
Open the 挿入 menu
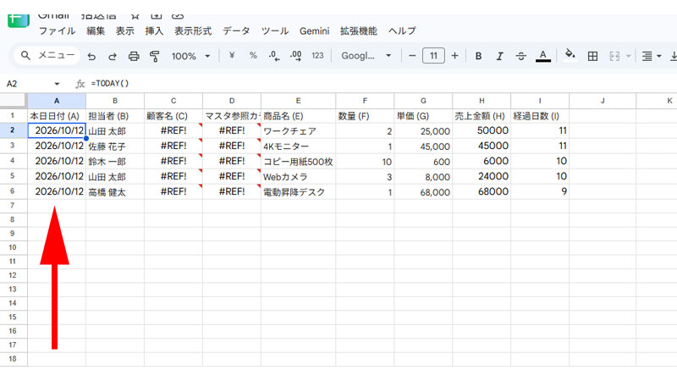point(154,31)
